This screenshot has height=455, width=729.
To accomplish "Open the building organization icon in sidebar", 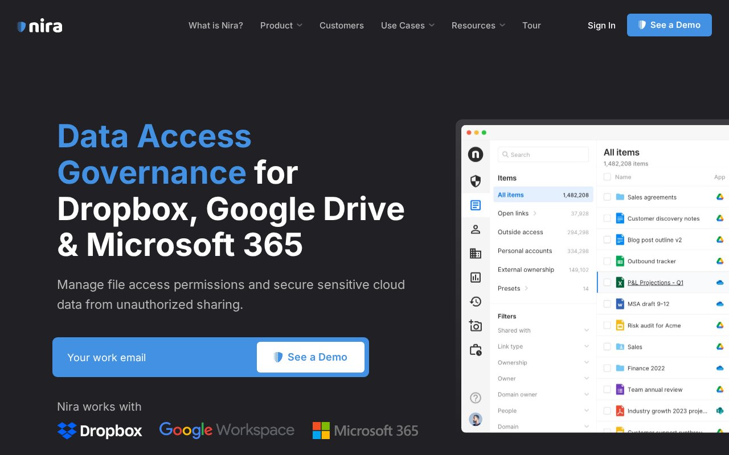I will [476, 253].
